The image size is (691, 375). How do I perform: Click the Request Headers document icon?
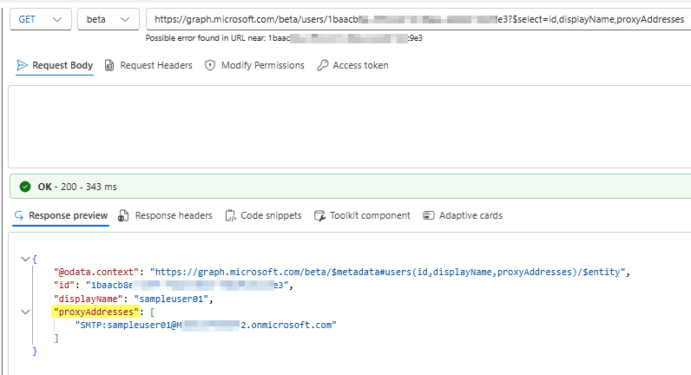pyautogui.click(x=109, y=65)
